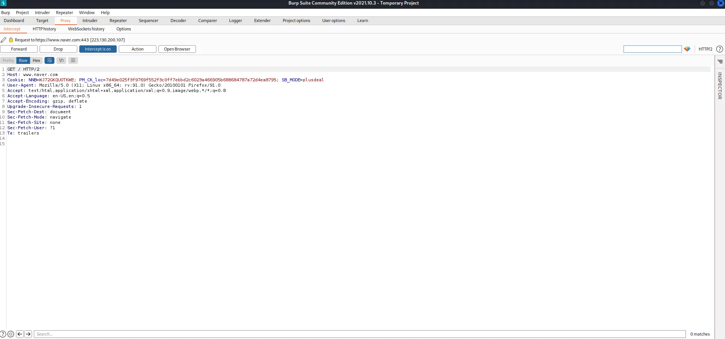Toggle word wrap in message editor

[x=49, y=60]
